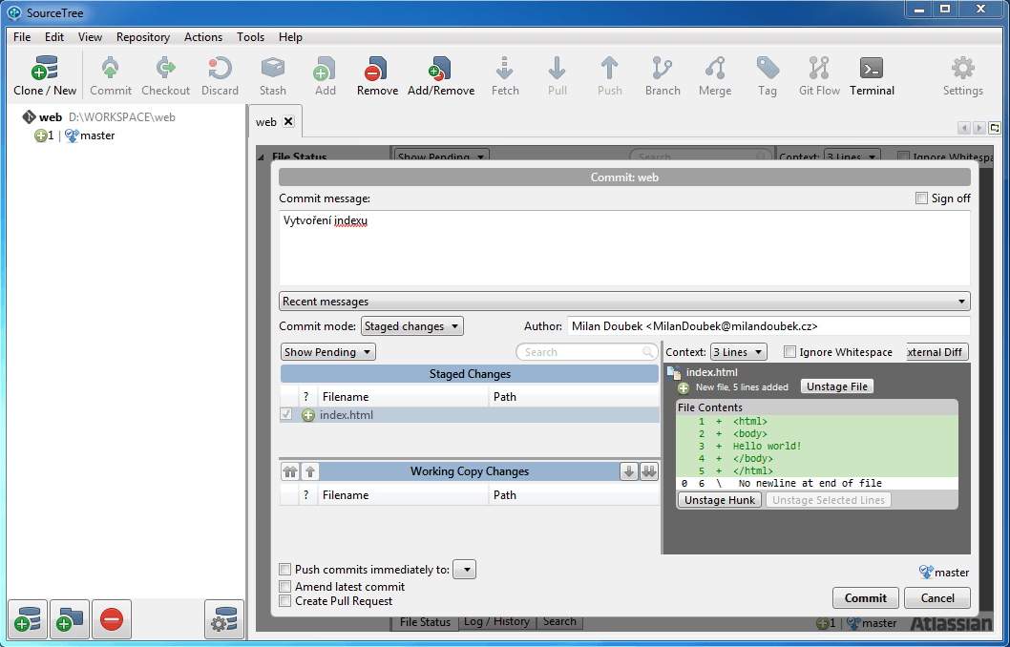Click the Unstage Hunk button

tap(720, 500)
